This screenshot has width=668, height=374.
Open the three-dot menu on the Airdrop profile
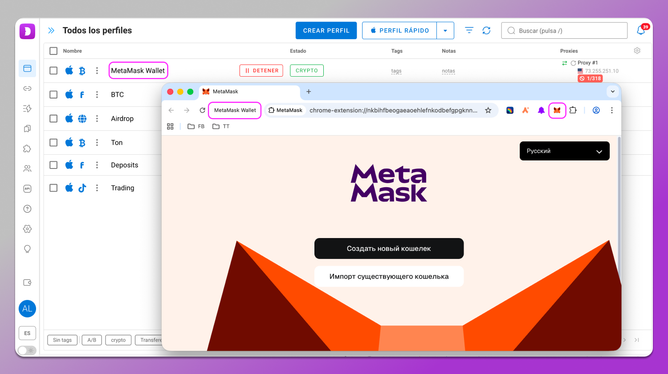point(97,118)
